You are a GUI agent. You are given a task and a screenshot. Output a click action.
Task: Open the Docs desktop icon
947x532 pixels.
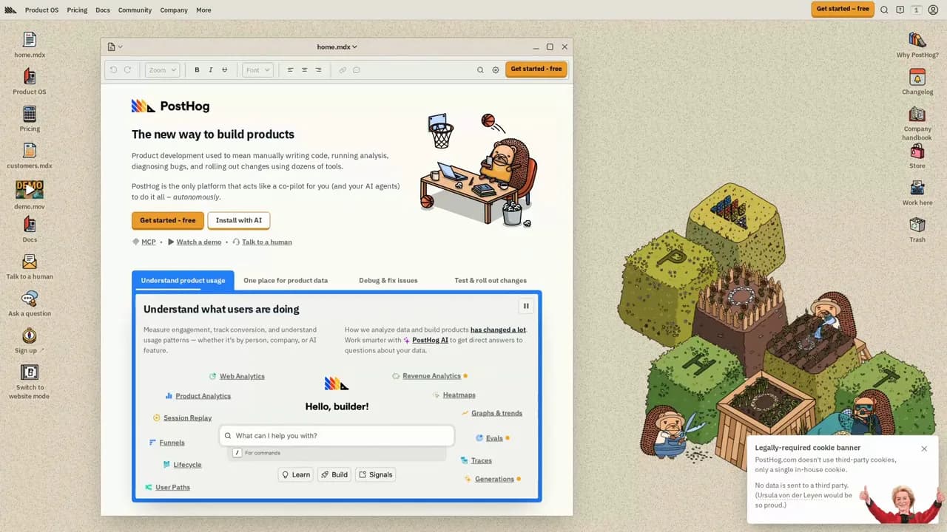point(30,229)
